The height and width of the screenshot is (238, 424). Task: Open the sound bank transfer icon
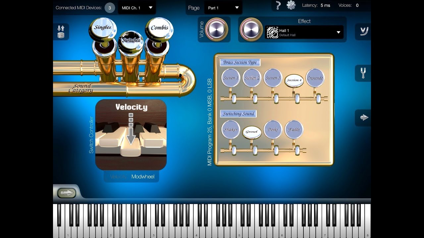[61, 32]
